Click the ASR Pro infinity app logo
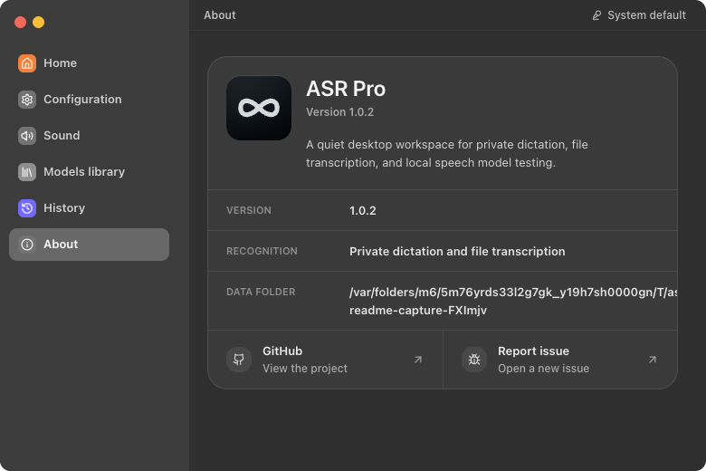 tap(259, 108)
